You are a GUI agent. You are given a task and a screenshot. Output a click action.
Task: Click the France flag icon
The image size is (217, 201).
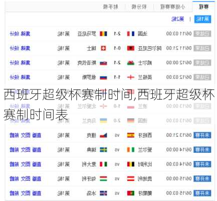131,34
